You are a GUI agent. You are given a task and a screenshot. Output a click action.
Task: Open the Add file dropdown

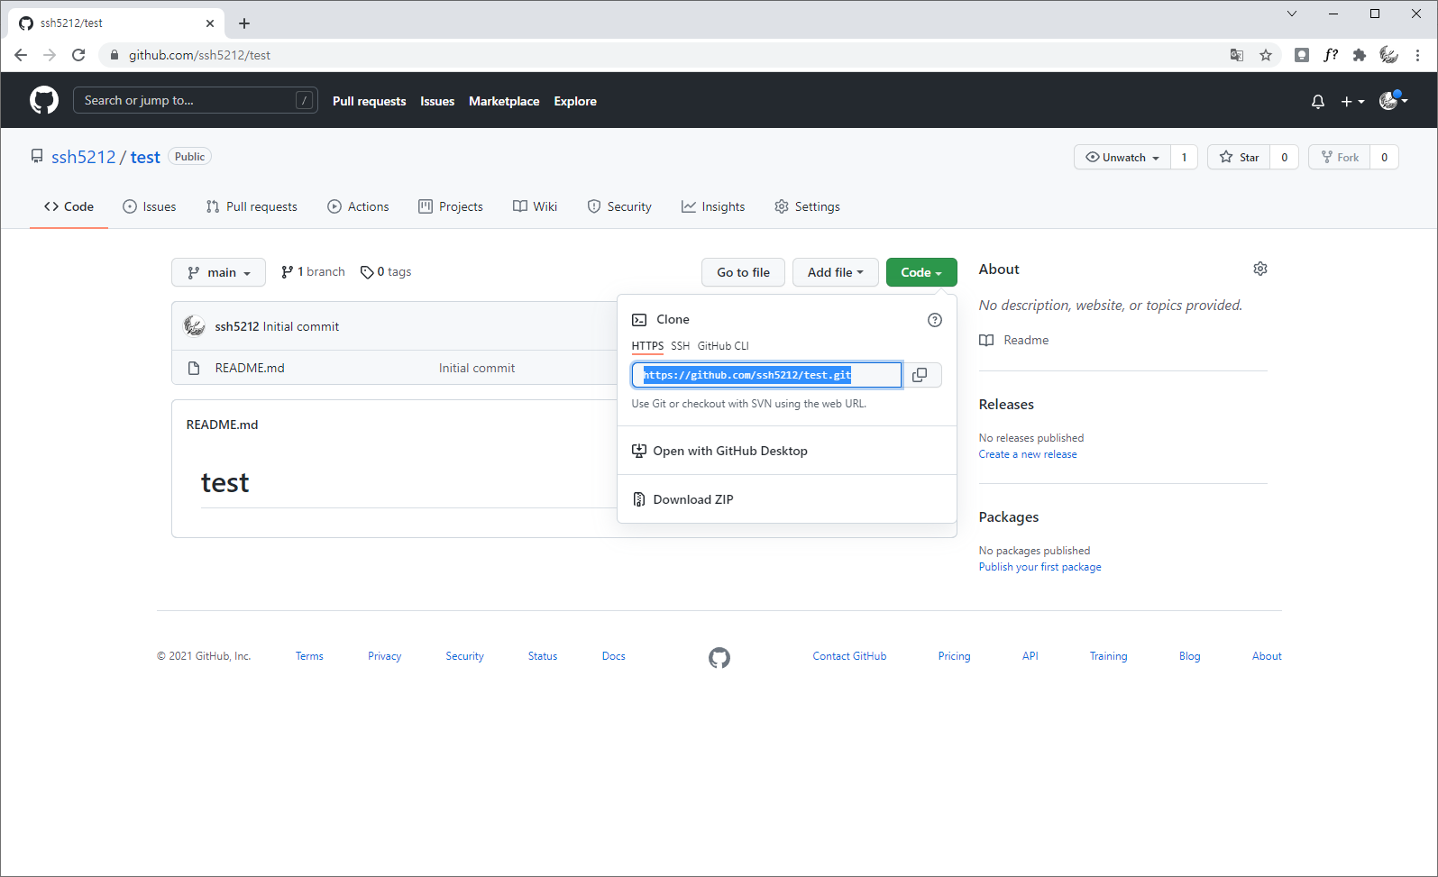pyautogui.click(x=835, y=272)
